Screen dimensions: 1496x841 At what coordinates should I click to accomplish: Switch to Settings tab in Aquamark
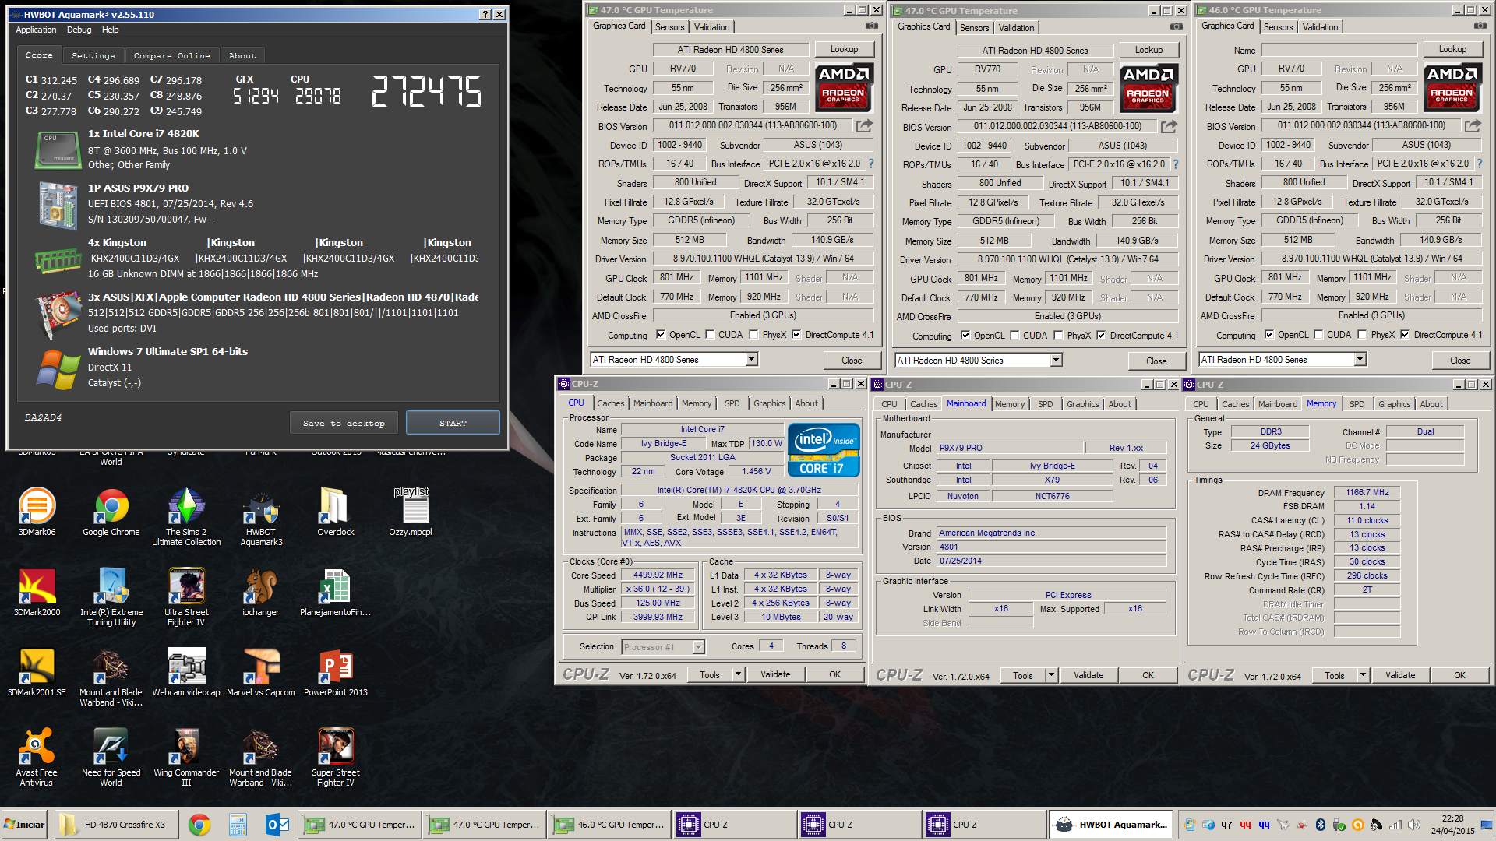[x=93, y=55]
